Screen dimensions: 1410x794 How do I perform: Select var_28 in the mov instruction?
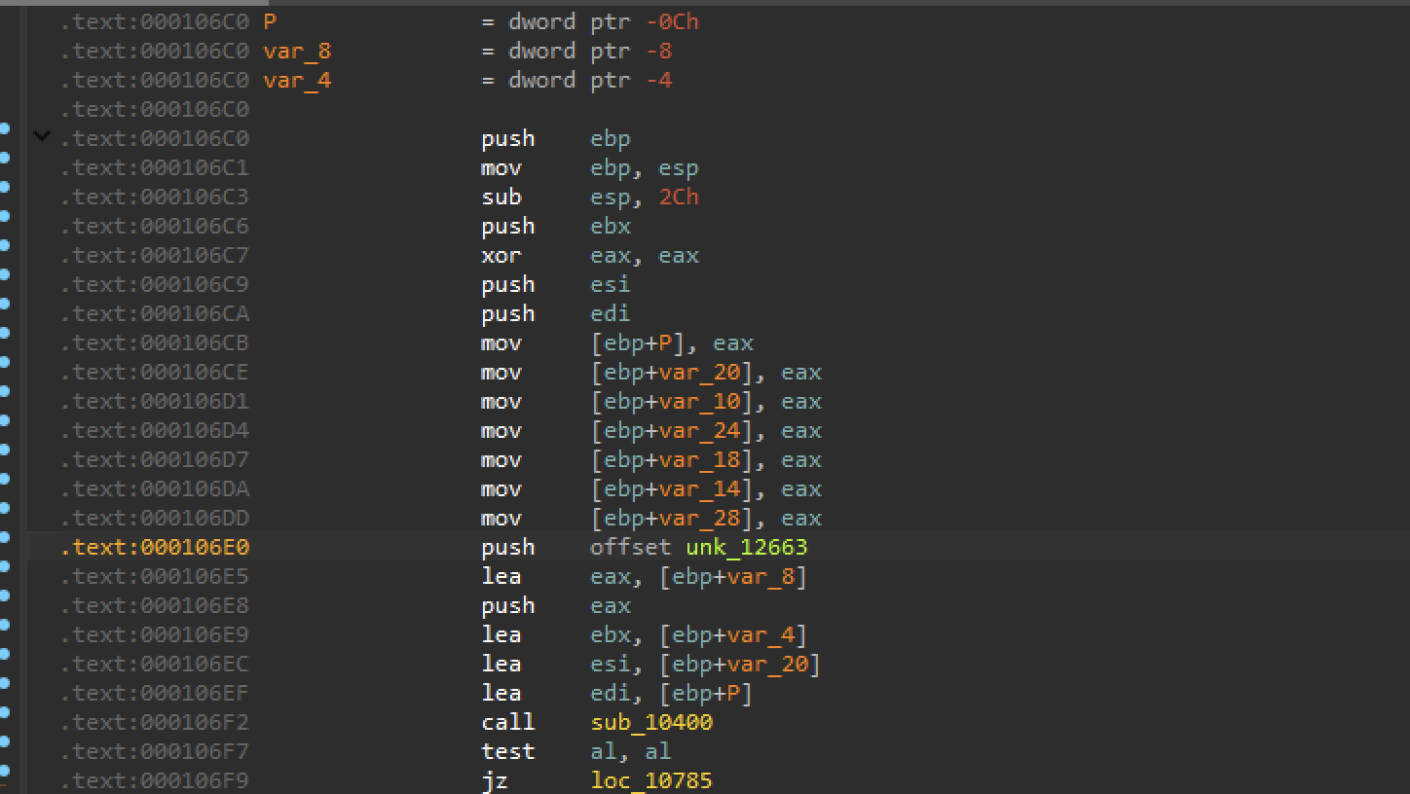699,518
